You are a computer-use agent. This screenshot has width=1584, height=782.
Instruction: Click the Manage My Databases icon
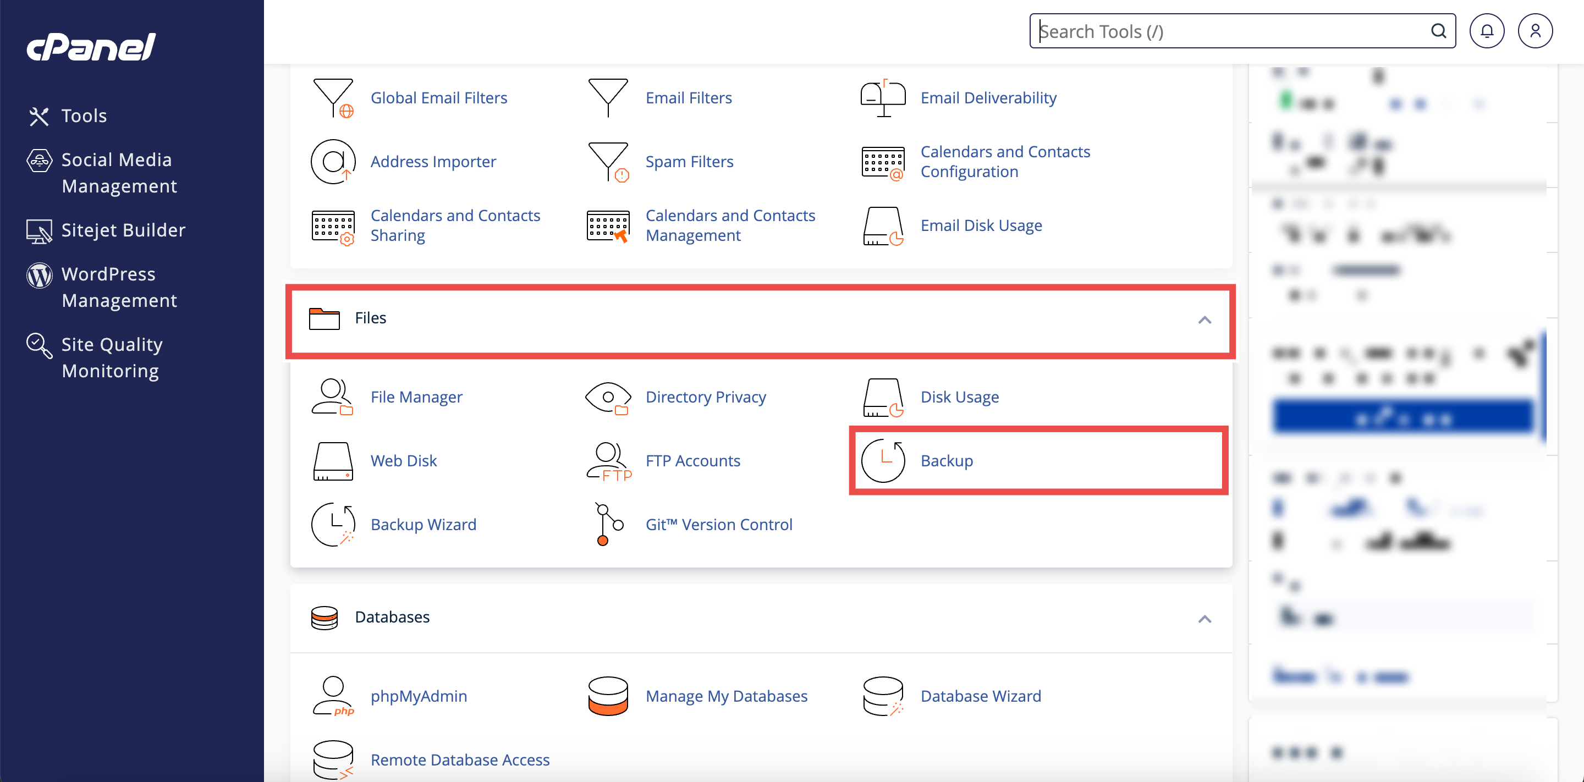click(608, 696)
